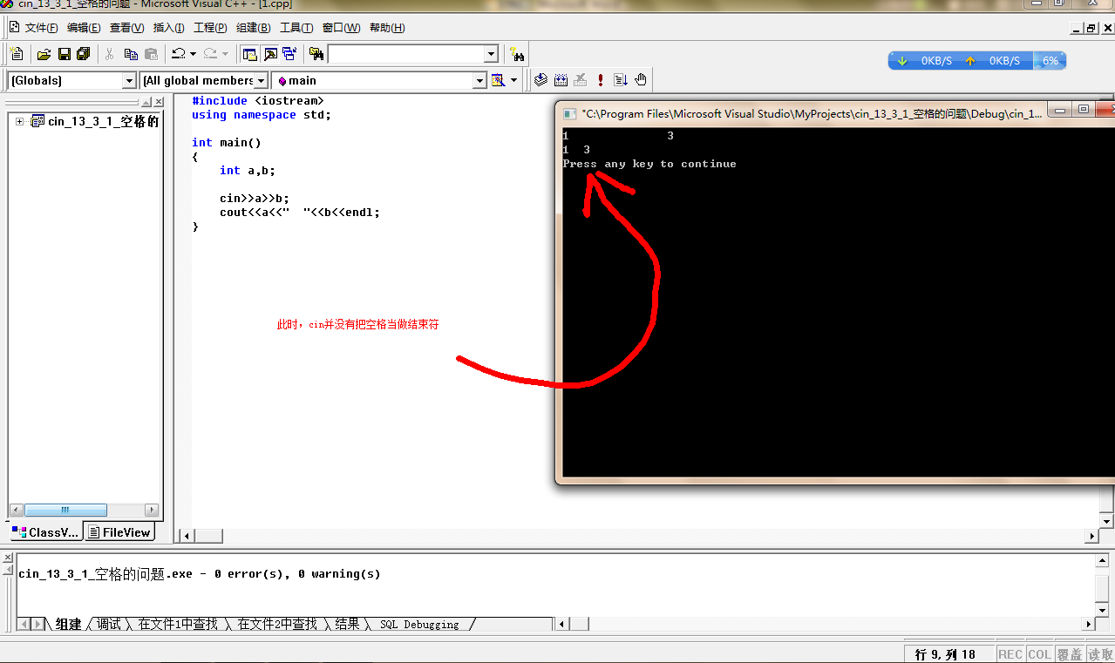Image resolution: width=1115 pixels, height=663 pixels.
Task: Open the 插入(I) menu
Action: [168, 28]
